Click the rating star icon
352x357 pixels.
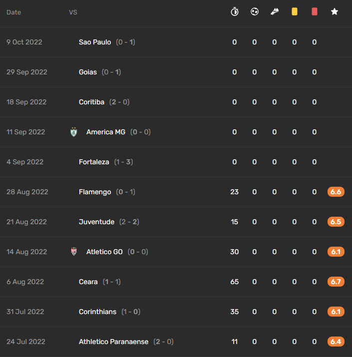point(335,11)
